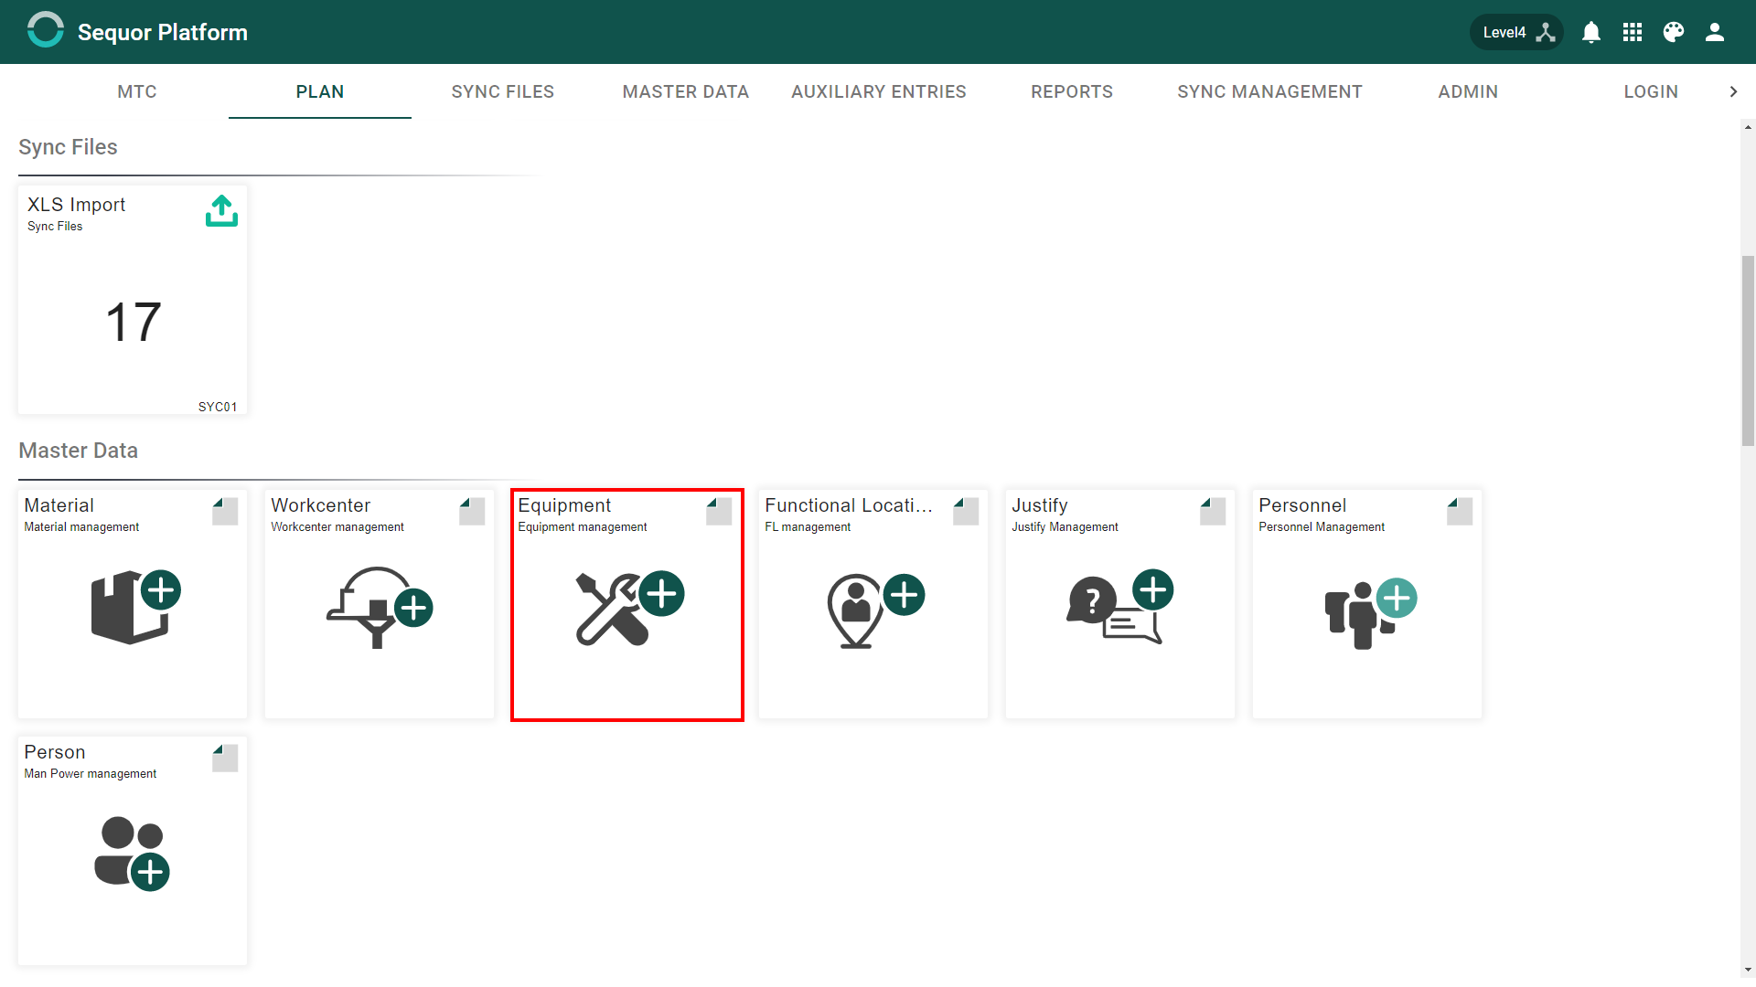Viewport: 1756px width, 987px height.
Task: Click the page vertical scrollbar thumb
Action: 1748,351
